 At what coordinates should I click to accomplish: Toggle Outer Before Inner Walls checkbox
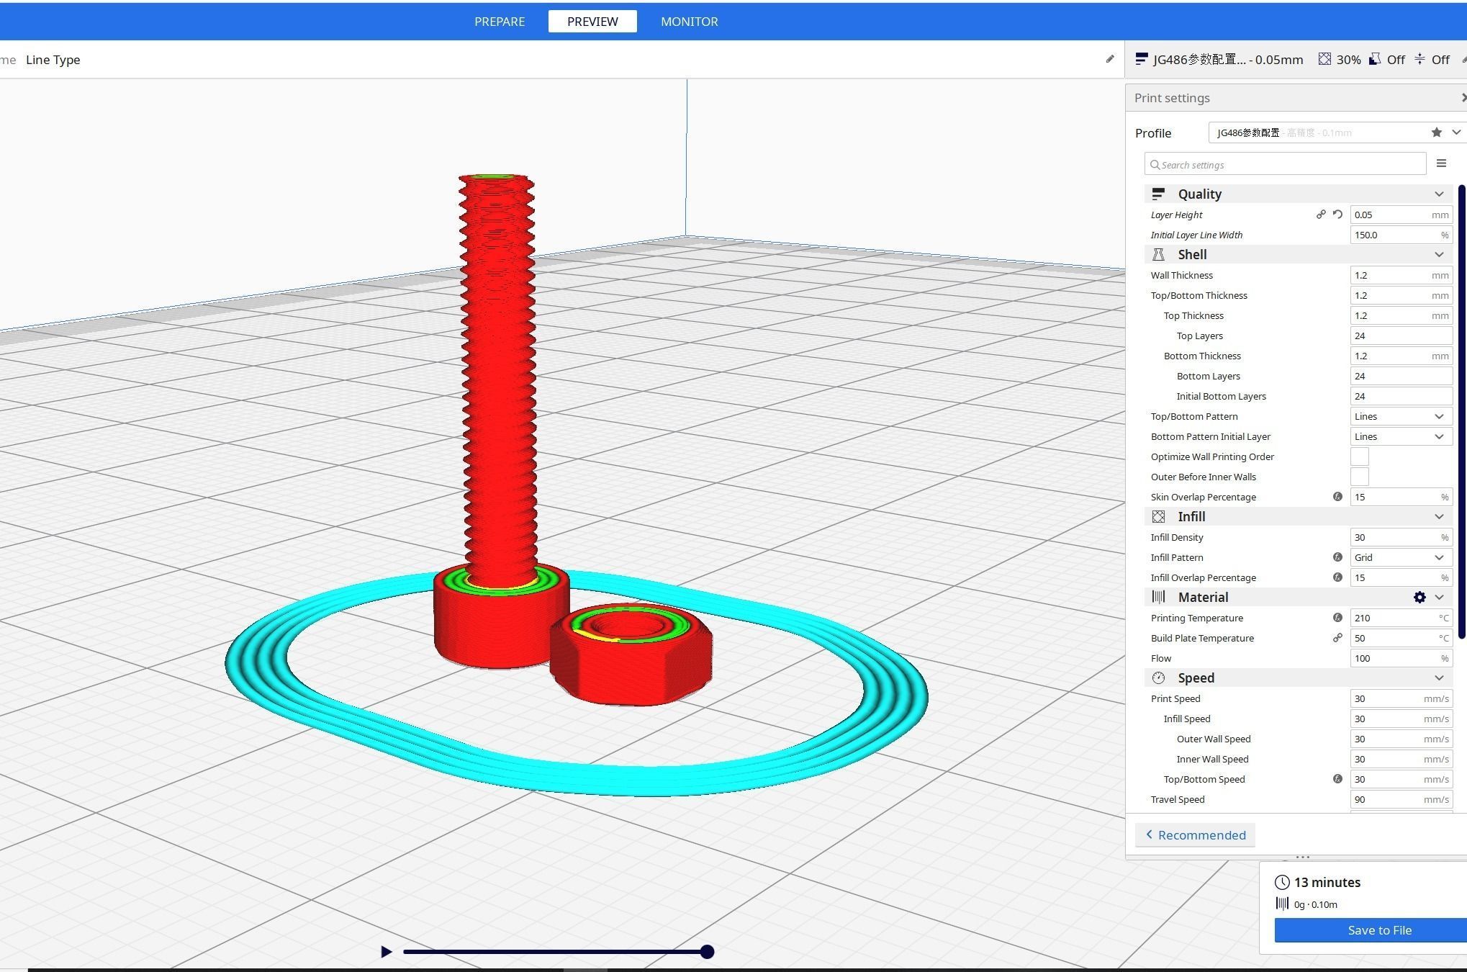click(1359, 477)
